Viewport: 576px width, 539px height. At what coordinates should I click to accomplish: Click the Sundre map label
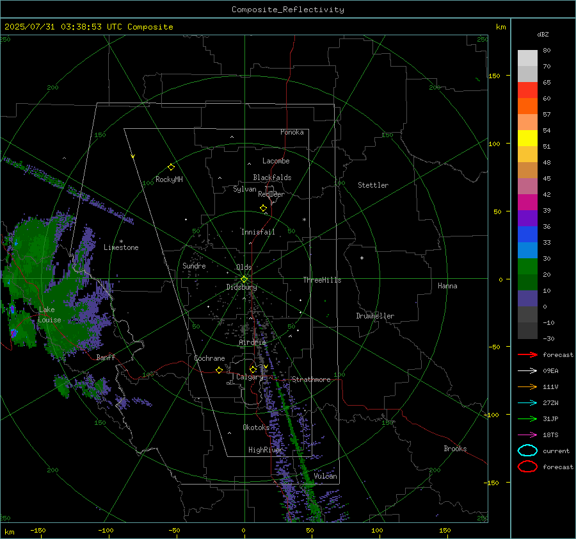click(x=194, y=266)
